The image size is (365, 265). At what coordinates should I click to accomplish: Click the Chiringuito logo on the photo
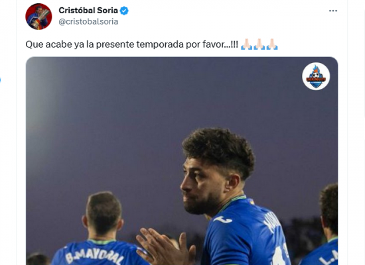[316, 76]
